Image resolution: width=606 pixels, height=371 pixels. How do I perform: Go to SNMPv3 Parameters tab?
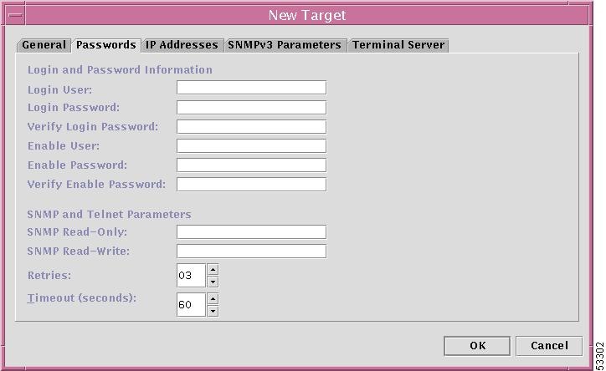(285, 45)
